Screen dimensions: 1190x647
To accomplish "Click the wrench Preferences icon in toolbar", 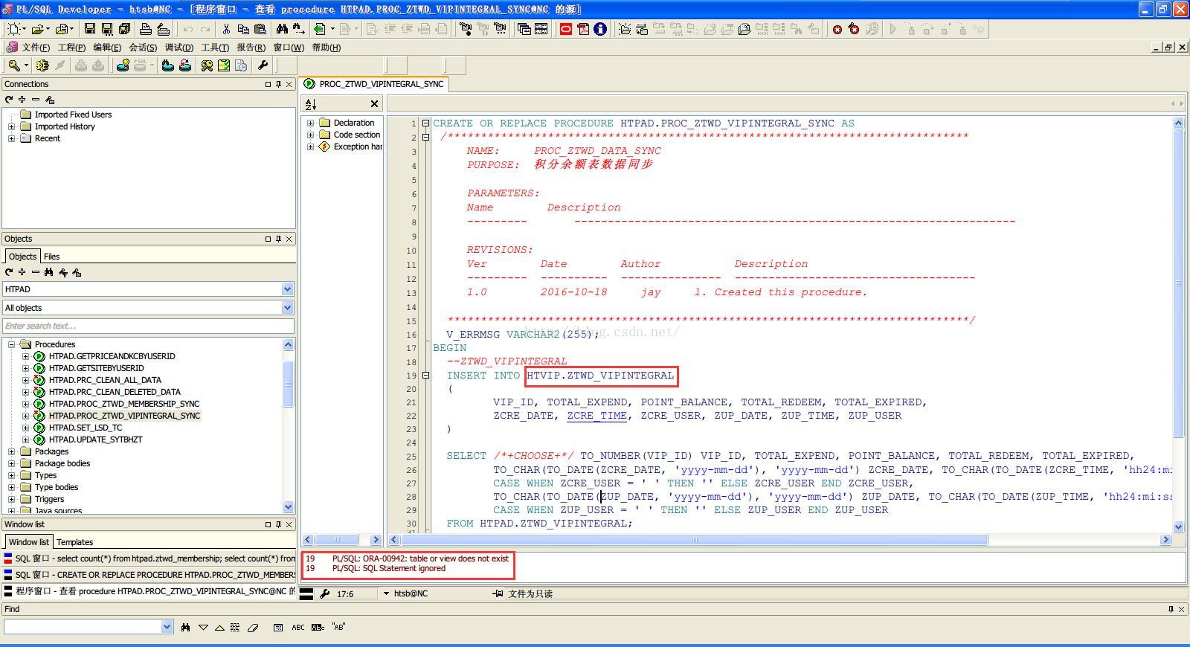I will (x=263, y=65).
